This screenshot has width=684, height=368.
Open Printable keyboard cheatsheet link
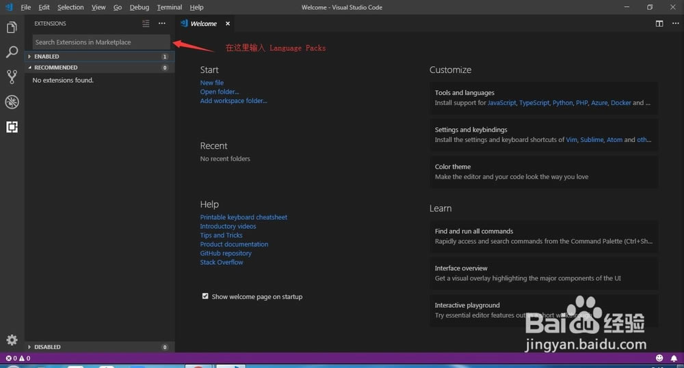244,217
